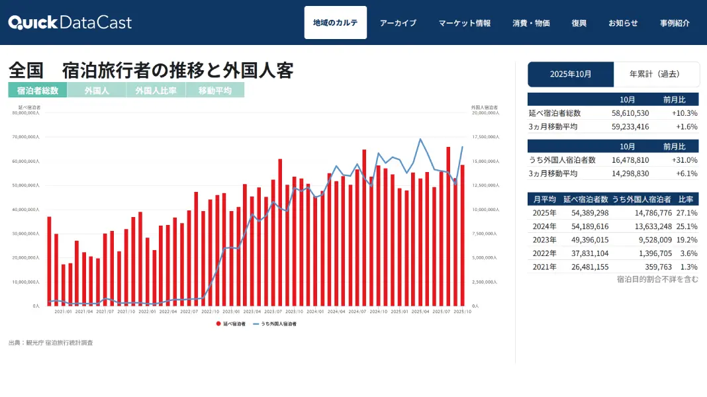The image size is (707, 397).
Task: Go to マーケット情報 menu
Action: tap(465, 23)
